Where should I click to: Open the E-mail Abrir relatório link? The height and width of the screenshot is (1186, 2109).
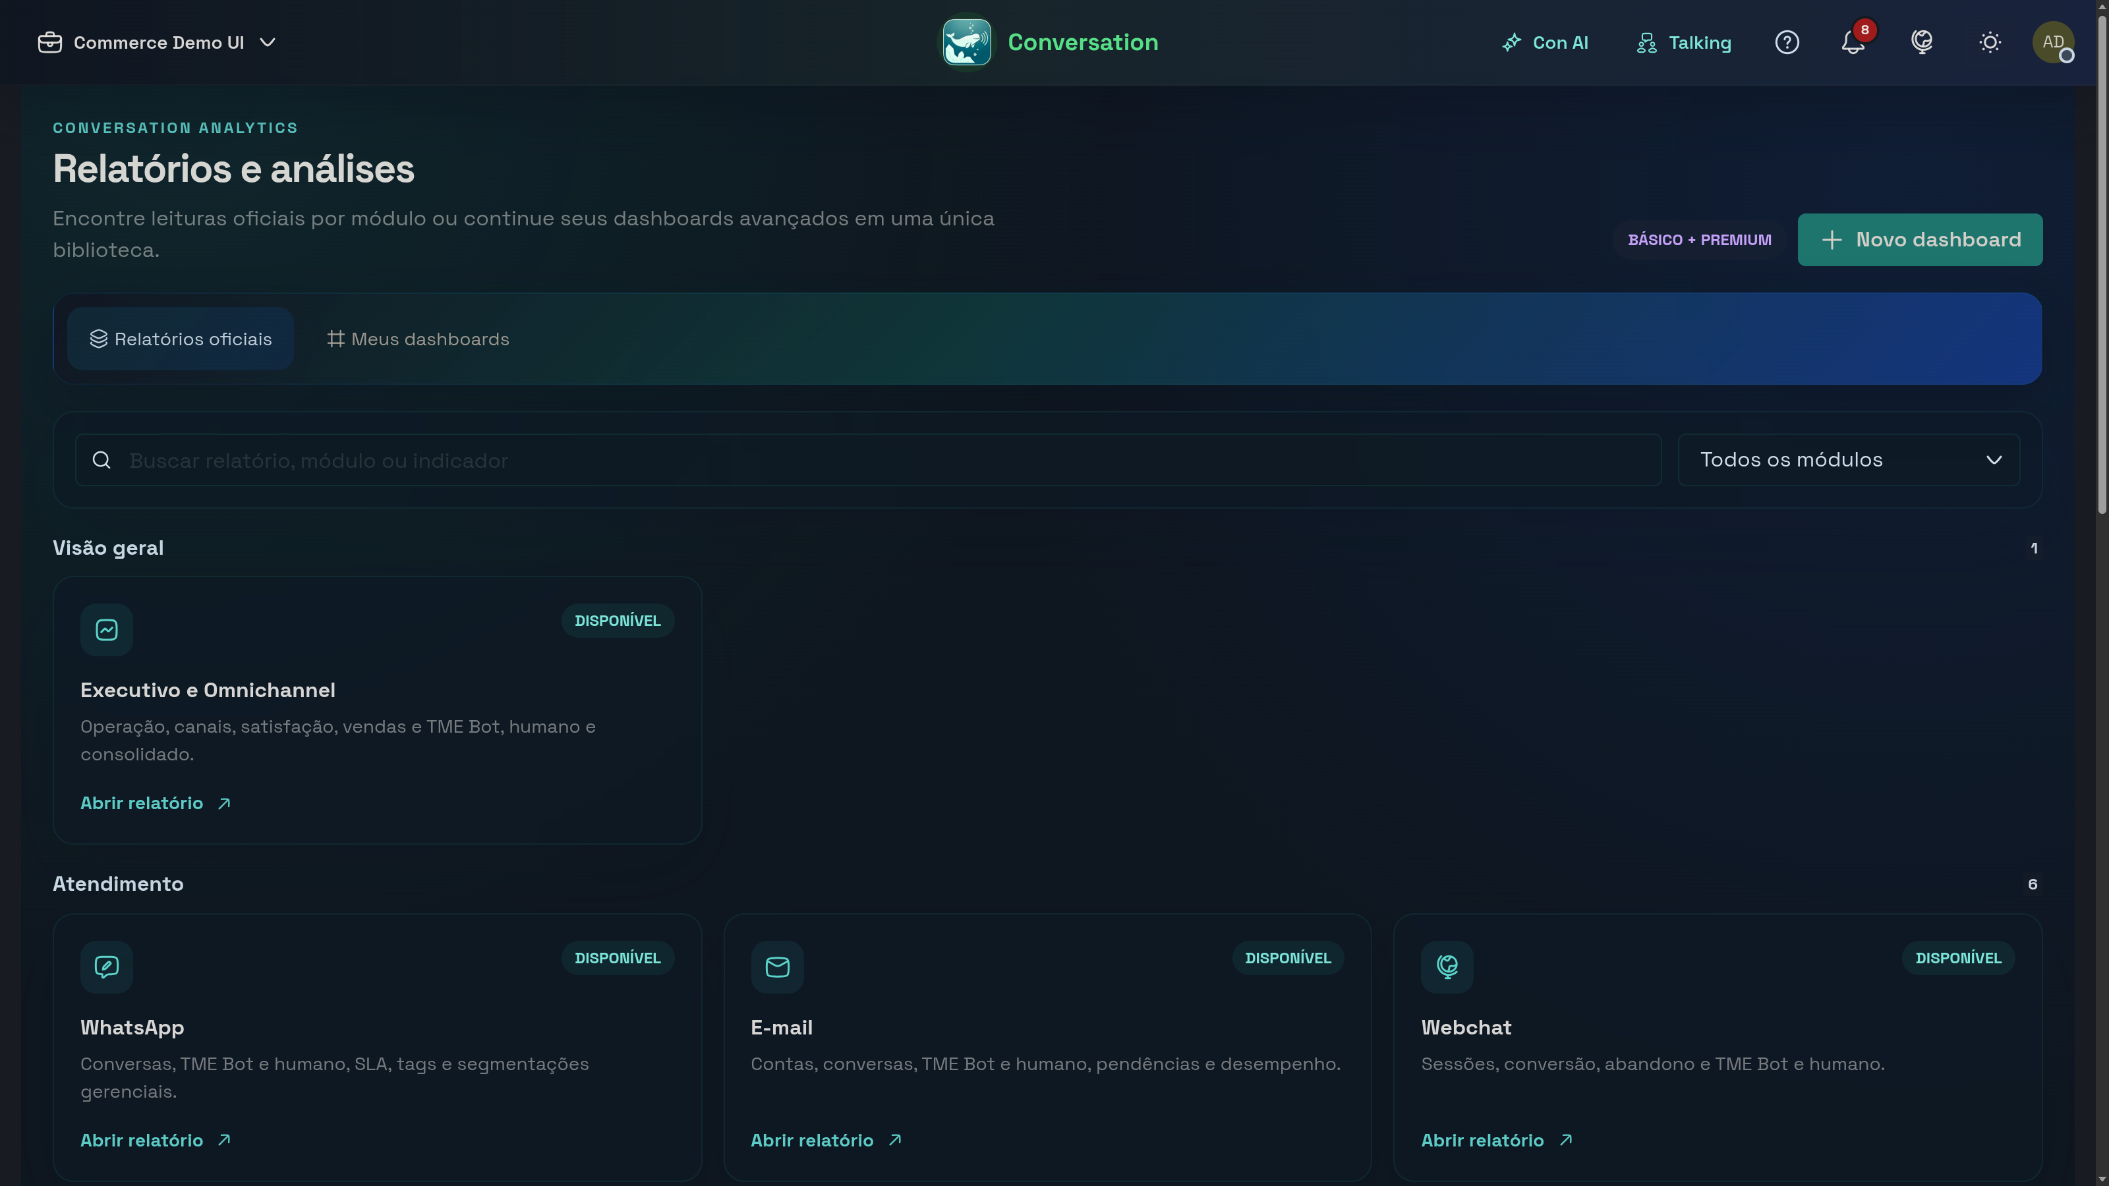826,1140
